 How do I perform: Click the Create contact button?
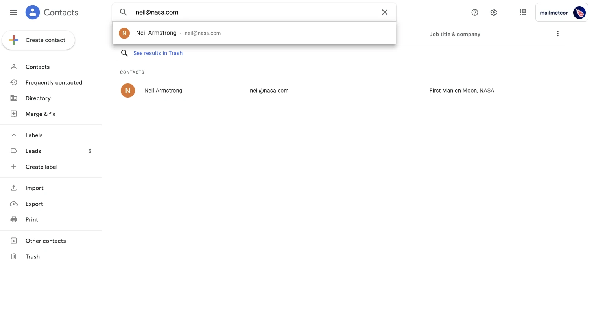point(39,40)
